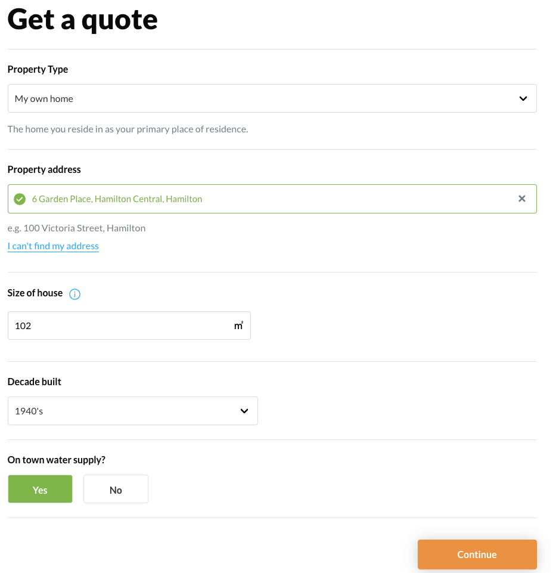Select Yes for town water supply
The image size is (556, 573).
(x=40, y=490)
